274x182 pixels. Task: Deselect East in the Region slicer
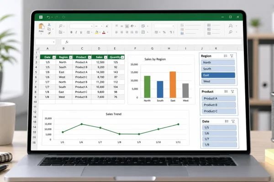tap(218, 75)
